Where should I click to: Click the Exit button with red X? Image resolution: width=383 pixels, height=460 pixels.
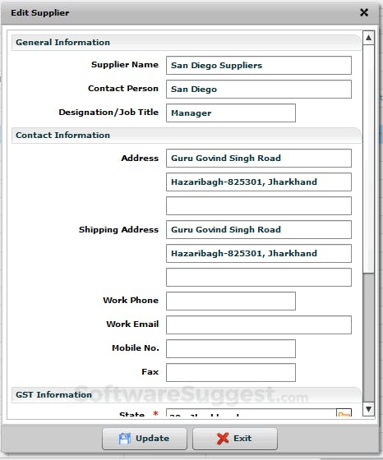[235, 439]
